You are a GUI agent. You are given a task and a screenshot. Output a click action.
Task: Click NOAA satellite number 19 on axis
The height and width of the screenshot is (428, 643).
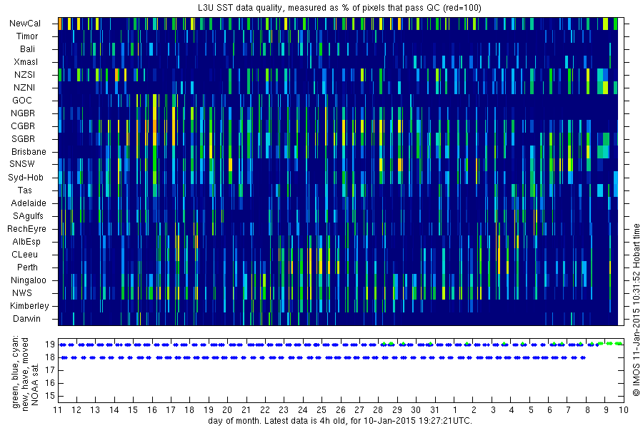click(x=50, y=345)
